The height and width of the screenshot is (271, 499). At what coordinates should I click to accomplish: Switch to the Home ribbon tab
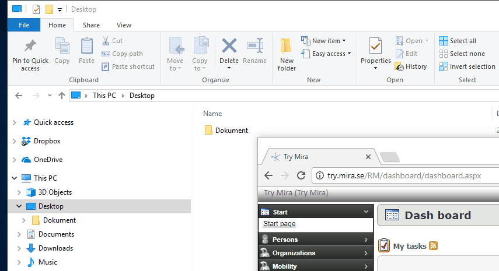click(57, 25)
